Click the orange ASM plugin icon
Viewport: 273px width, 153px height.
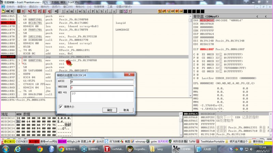click(x=181, y=11)
